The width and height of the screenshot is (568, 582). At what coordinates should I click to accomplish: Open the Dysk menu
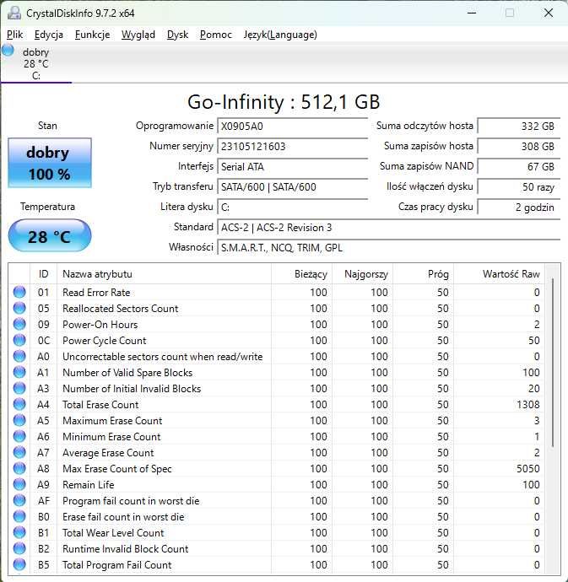pyautogui.click(x=177, y=35)
